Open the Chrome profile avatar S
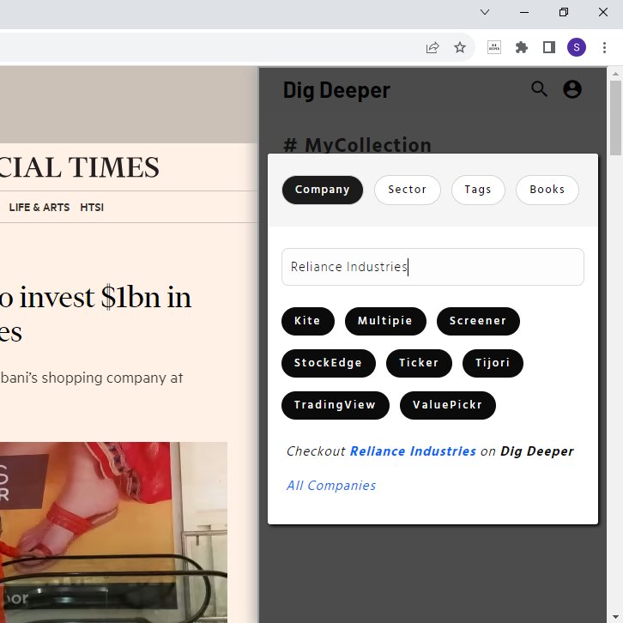 576,48
